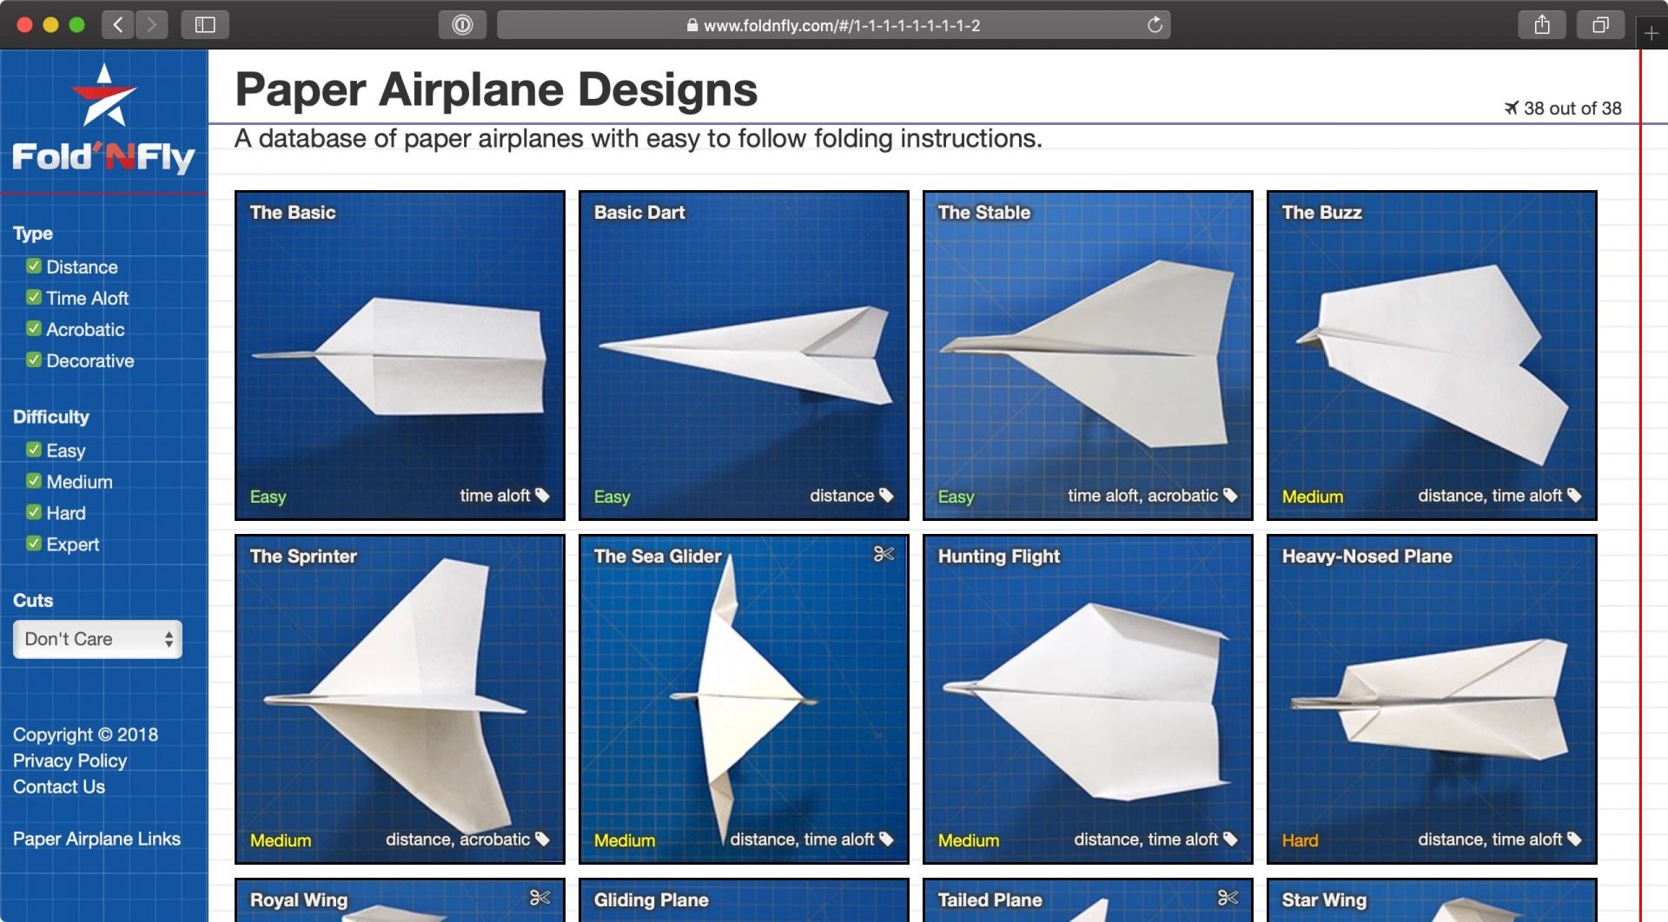Click the airplane icon beside '38 out of 38'
This screenshot has height=922, width=1668.
[x=1511, y=109]
